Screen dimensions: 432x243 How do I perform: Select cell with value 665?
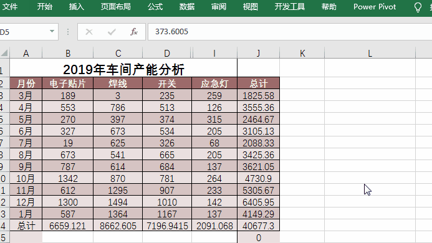[167, 155]
